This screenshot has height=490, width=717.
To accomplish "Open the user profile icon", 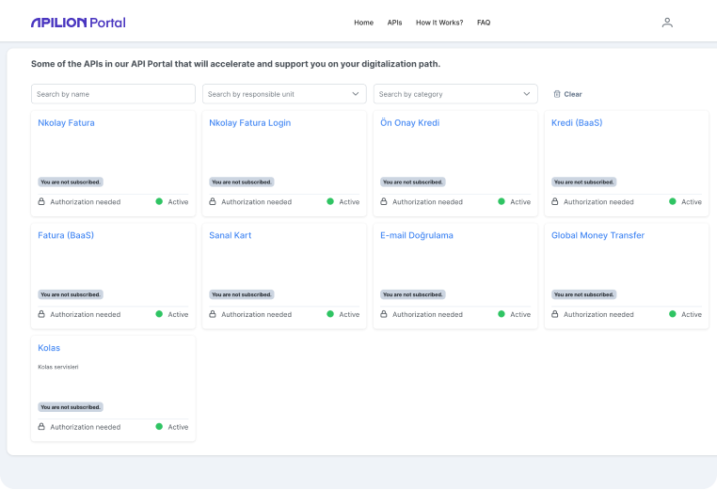I will point(667,23).
